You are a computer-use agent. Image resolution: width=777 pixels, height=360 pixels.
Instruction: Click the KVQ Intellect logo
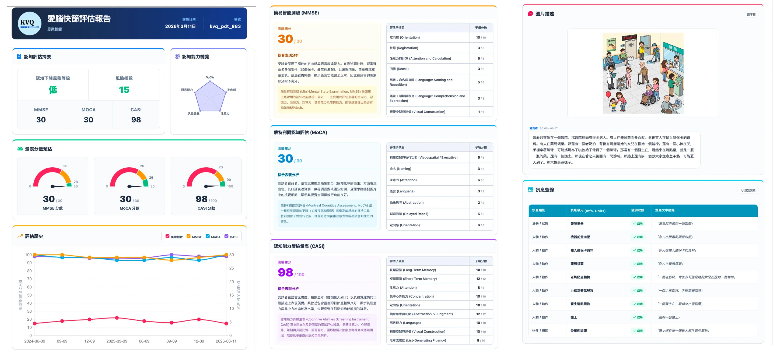tap(30, 23)
